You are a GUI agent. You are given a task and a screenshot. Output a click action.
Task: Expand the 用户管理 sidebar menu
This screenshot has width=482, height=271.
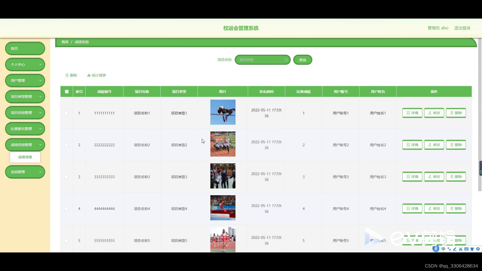click(25, 81)
